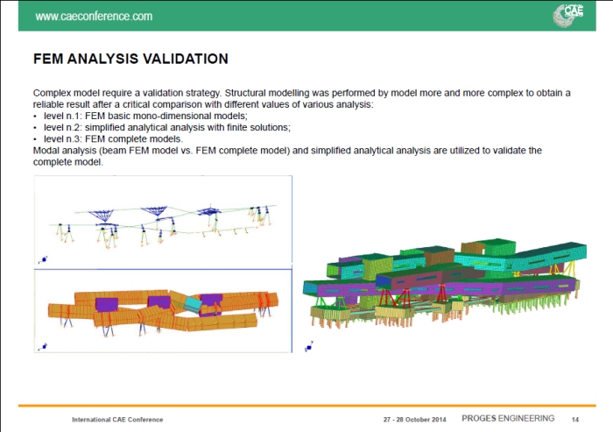Click the International CAE Conference footer text
This screenshot has height=432, width=613.
click(x=117, y=419)
